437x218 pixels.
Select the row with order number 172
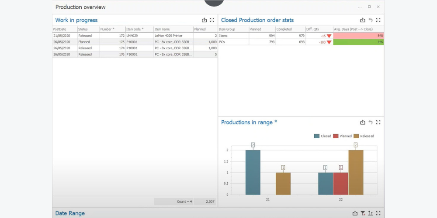click(135, 36)
